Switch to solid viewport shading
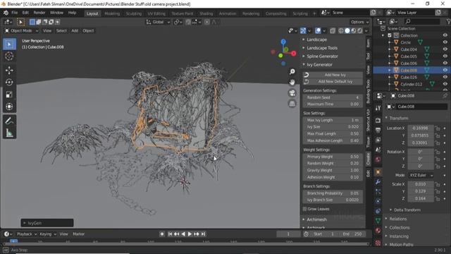Viewport: 451px width, 254px height. 347,30
